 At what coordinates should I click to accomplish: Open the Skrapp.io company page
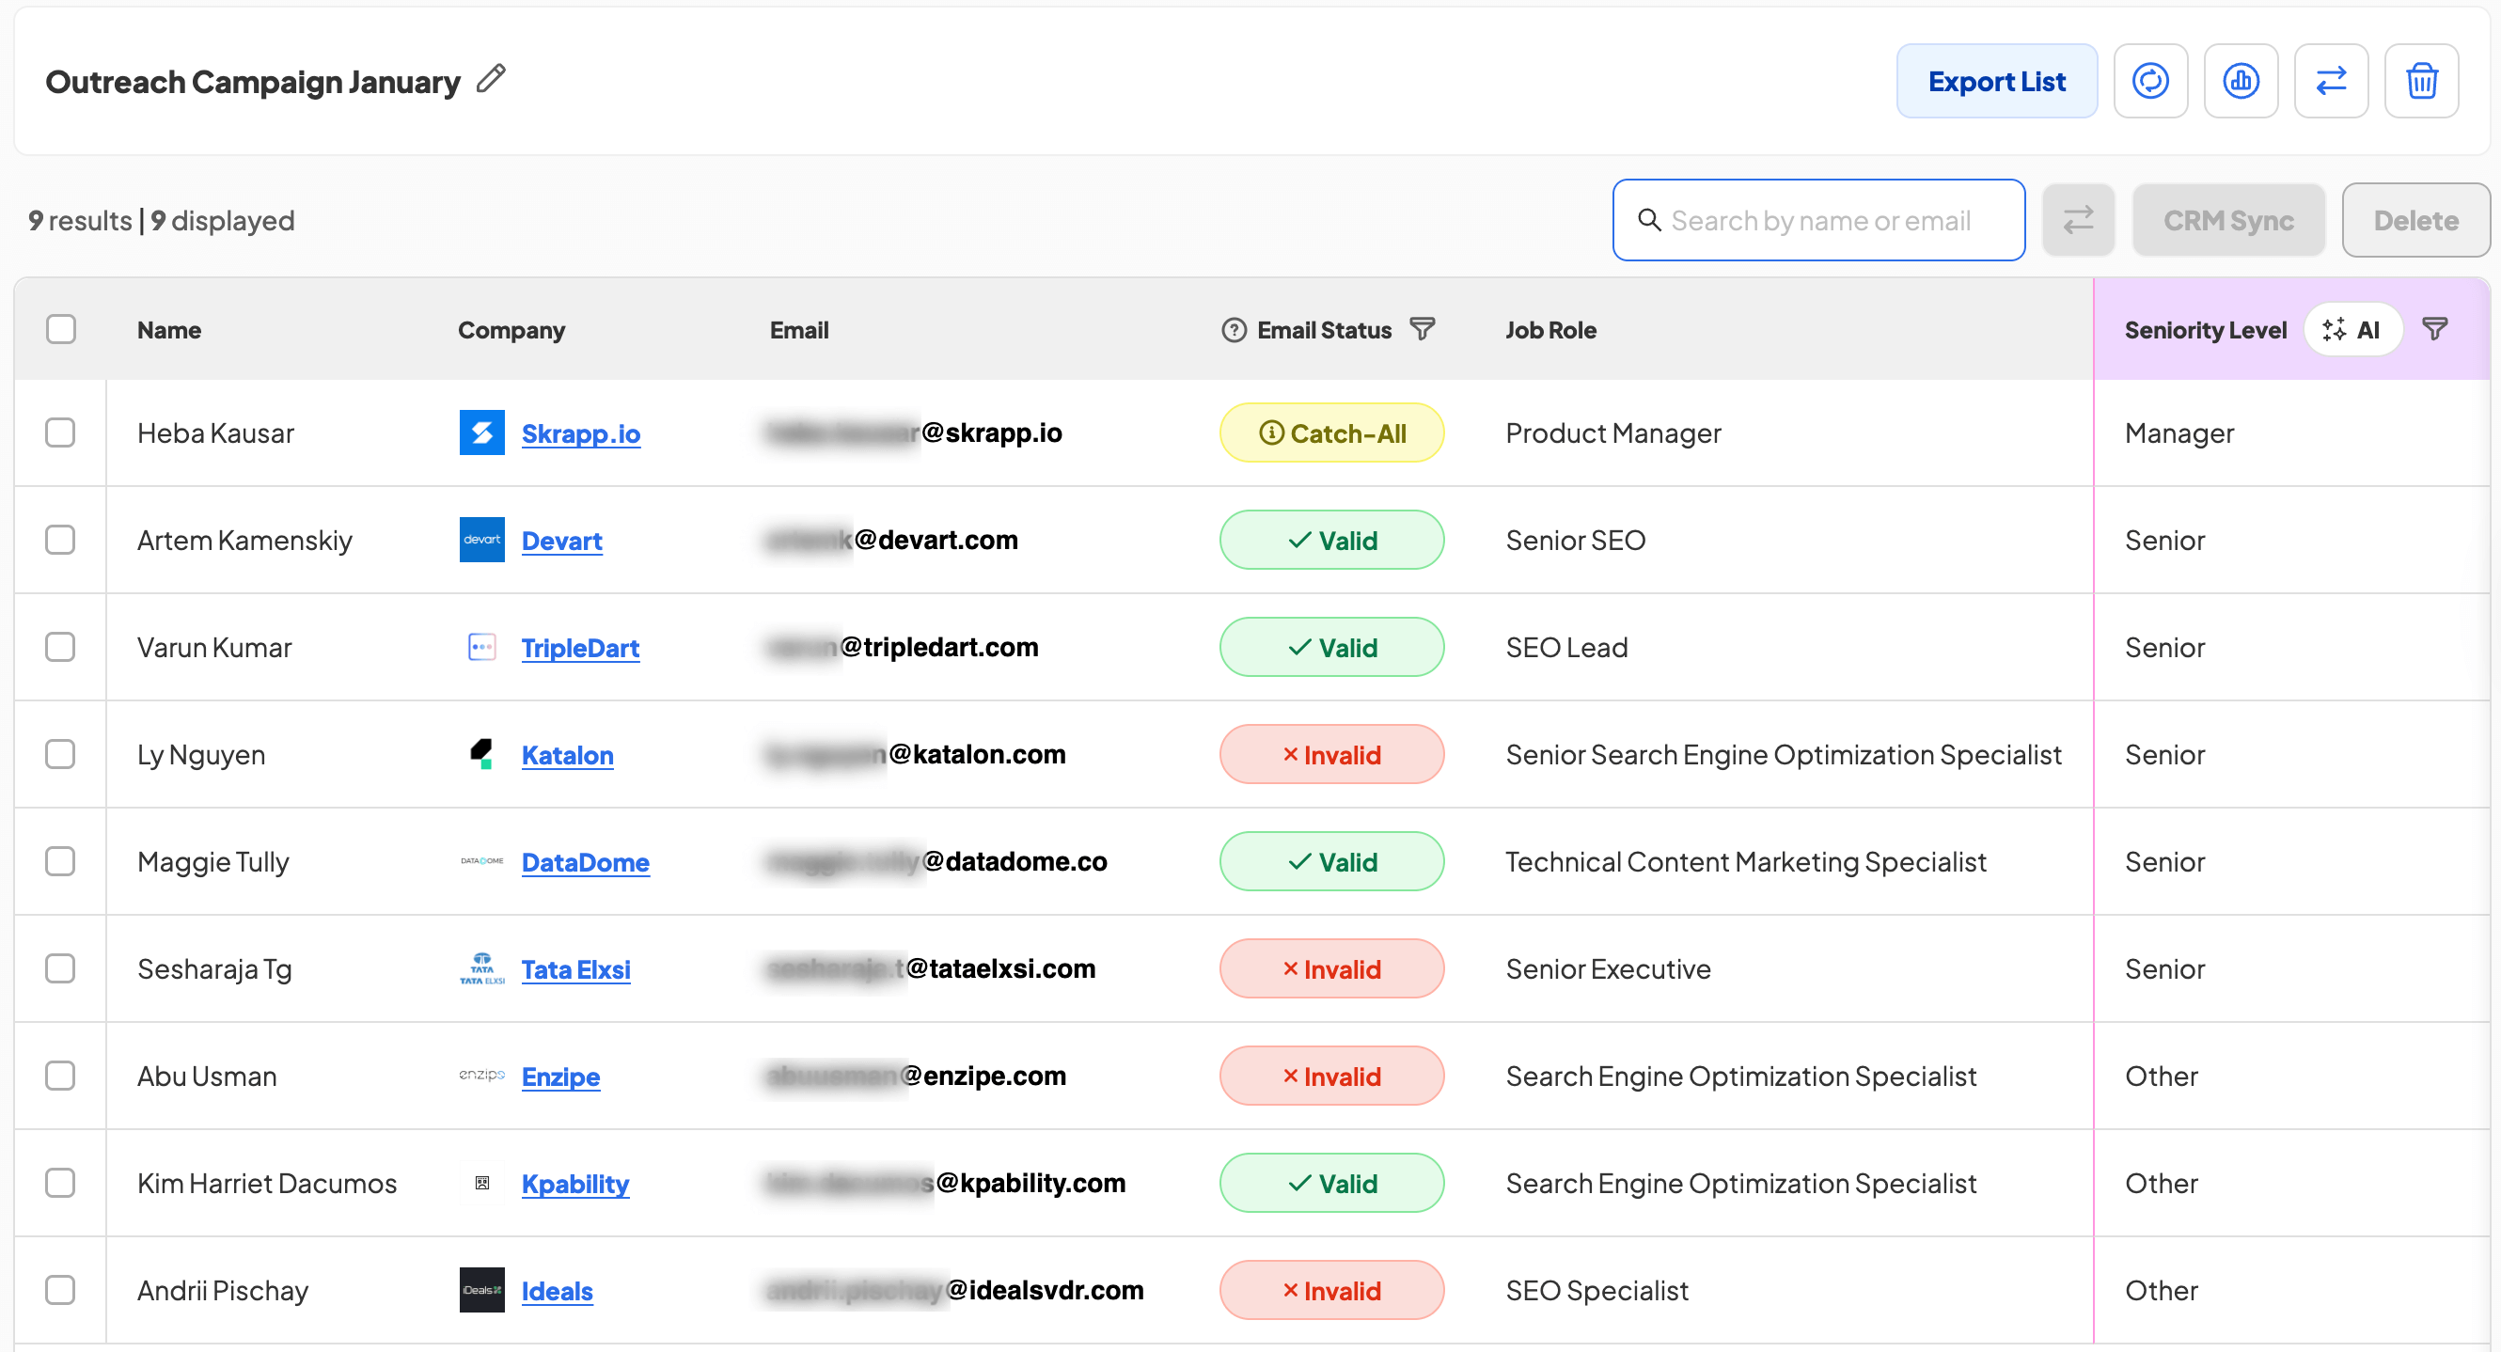click(x=582, y=432)
